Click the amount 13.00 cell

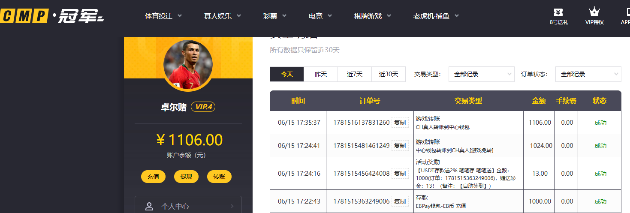(540, 174)
